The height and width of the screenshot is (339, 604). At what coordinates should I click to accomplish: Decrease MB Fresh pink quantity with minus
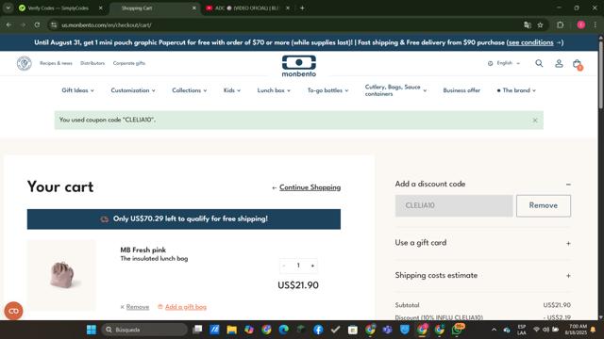point(284,266)
